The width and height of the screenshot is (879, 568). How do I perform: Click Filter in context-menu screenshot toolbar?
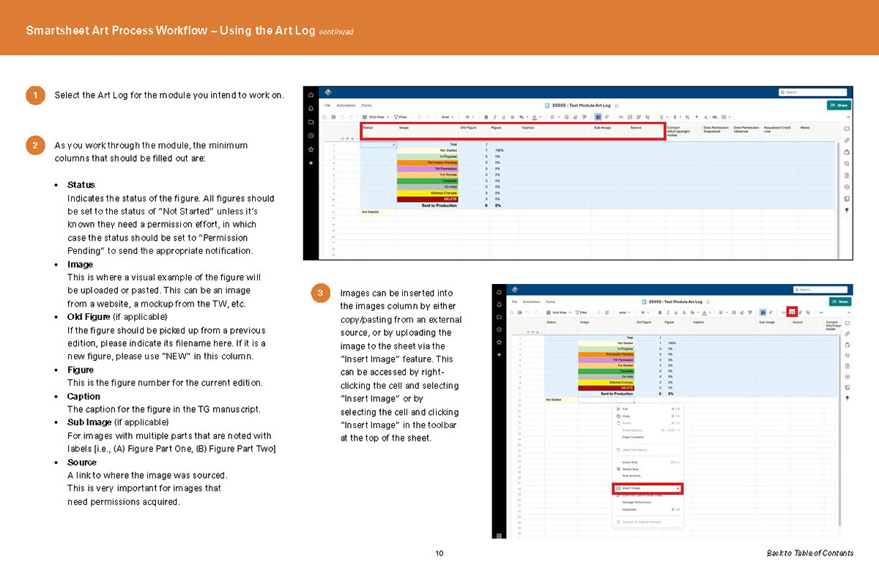pyautogui.click(x=581, y=313)
